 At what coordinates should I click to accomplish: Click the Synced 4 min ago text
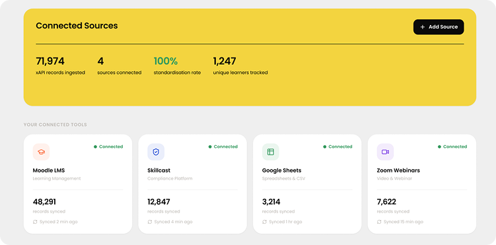click(173, 222)
